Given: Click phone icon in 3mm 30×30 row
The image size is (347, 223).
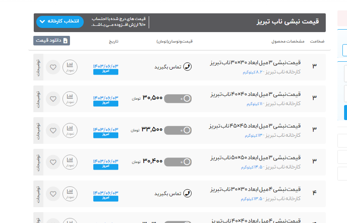Looking at the screenshot, I should 187,67.
